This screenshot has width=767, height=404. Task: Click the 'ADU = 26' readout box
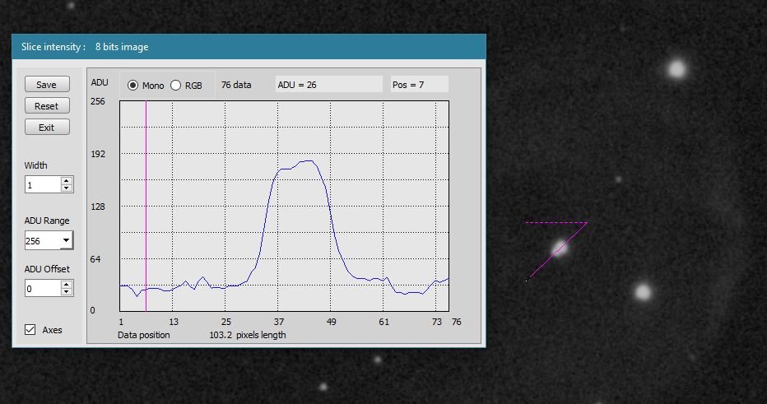328,85
